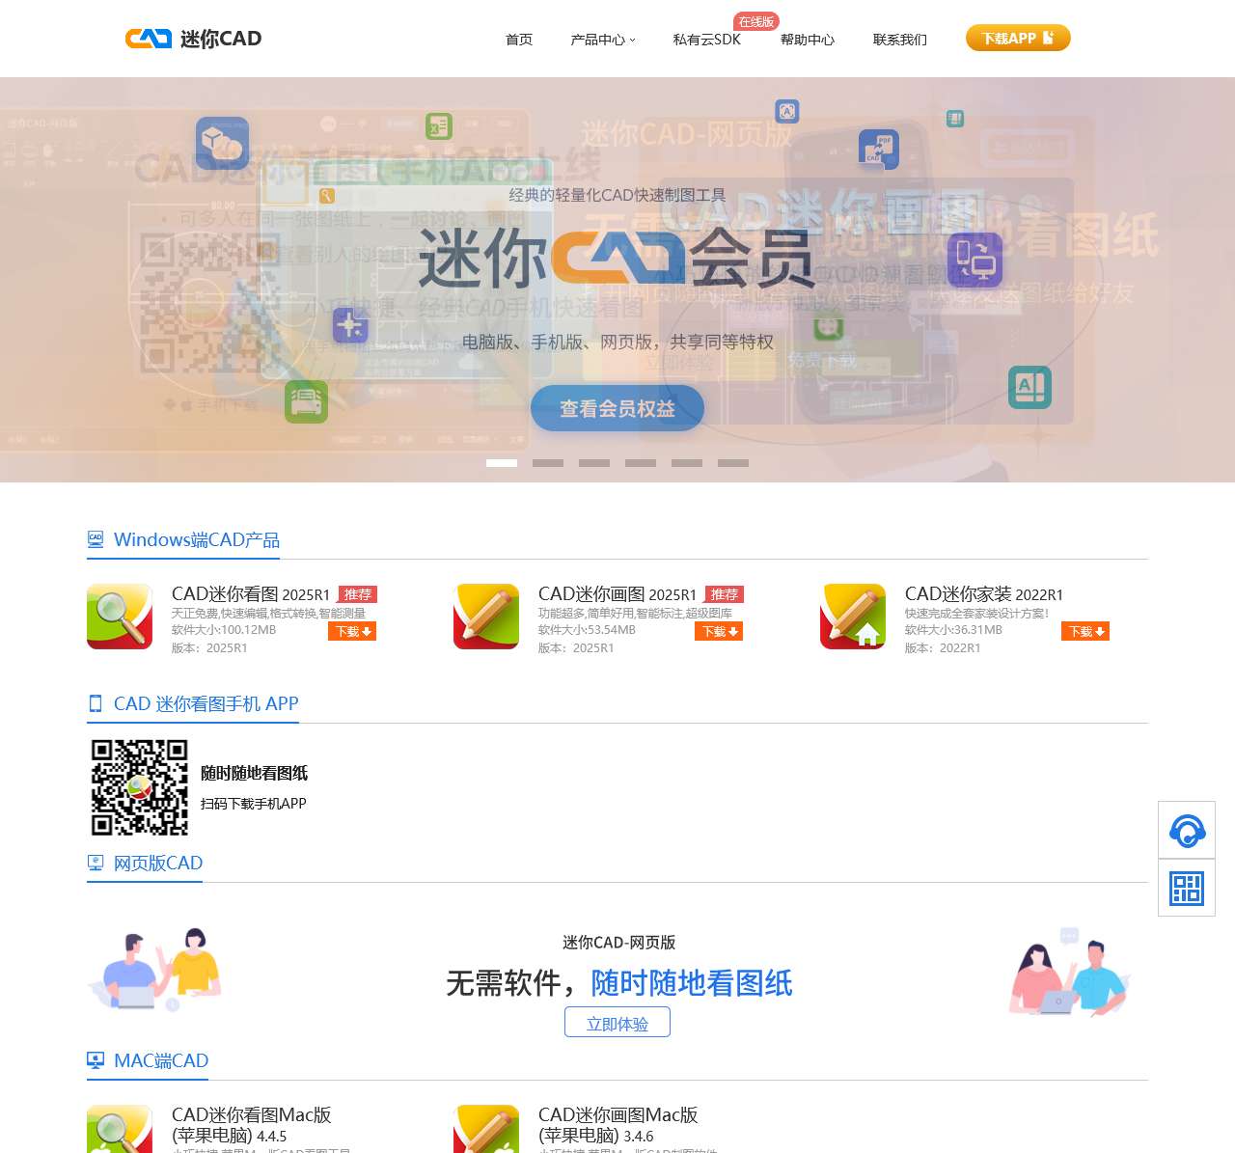Click the monitor icon beside 网页版CAD heading
Image resolution: width=1235 pixels, height=1153 pixels.
click(96, 863)
